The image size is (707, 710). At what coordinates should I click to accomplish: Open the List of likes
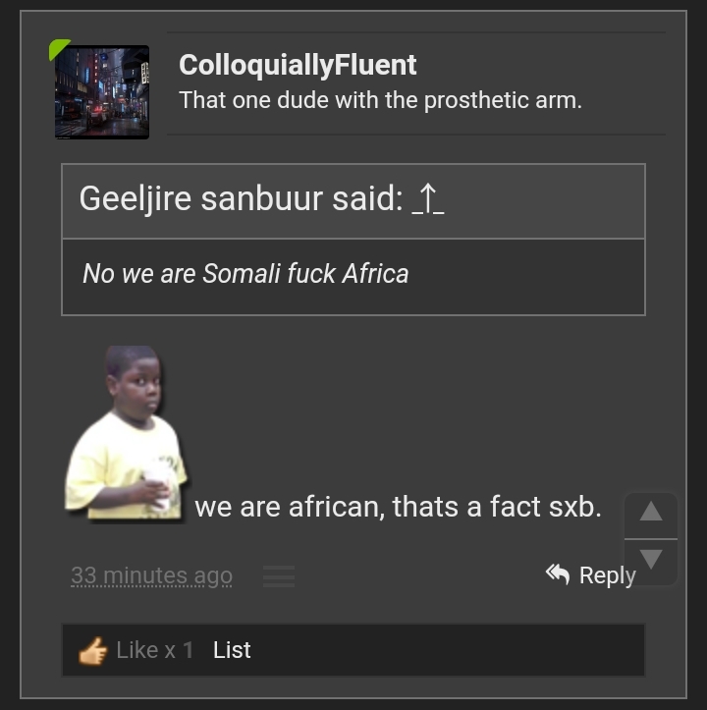pyautogui.click(x=232, y=650)
